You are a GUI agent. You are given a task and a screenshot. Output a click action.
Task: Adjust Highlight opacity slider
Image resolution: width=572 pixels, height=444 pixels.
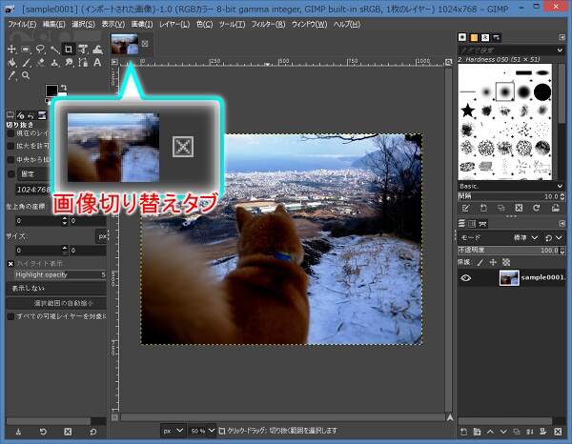(60, 274)
